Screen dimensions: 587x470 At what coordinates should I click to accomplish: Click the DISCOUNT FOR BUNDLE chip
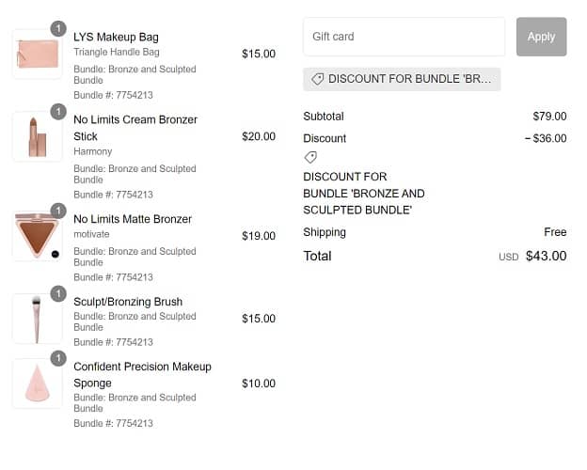pos(402,79)
